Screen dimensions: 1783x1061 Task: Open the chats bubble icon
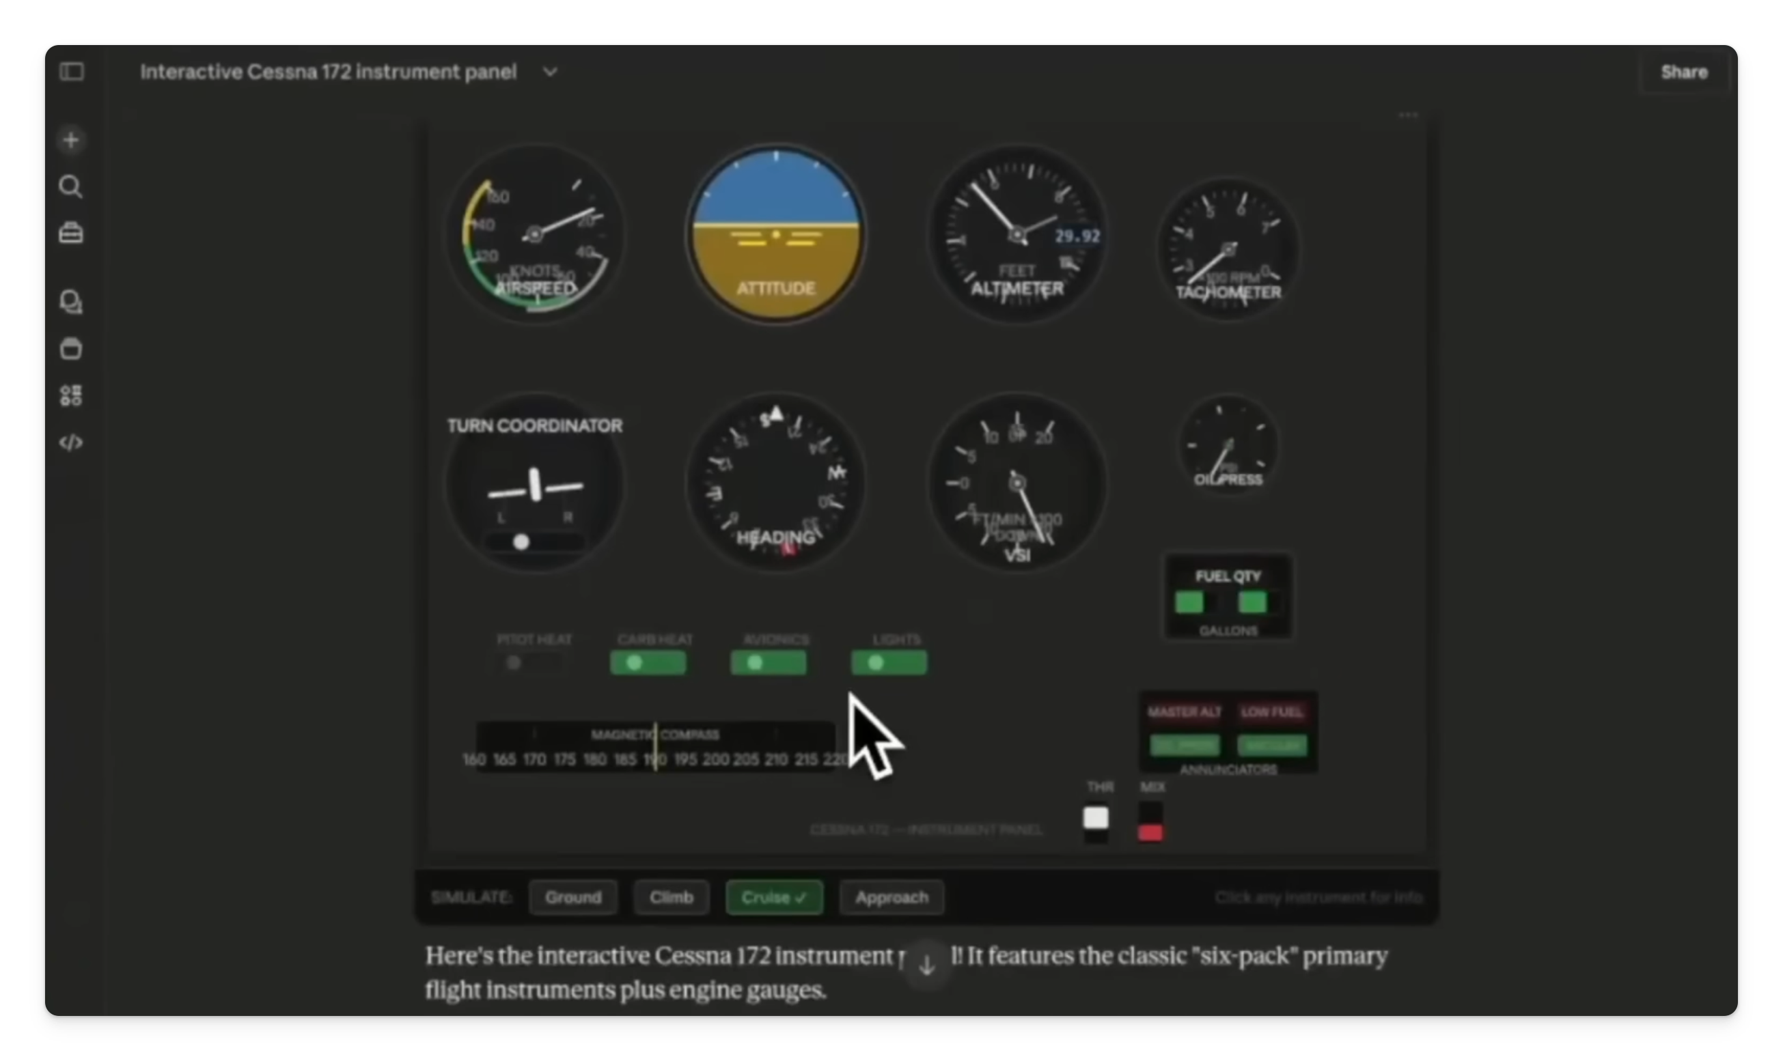[x=71, y=302]
